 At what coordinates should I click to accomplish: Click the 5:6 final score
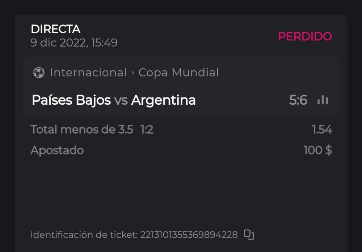pos(298,100)
